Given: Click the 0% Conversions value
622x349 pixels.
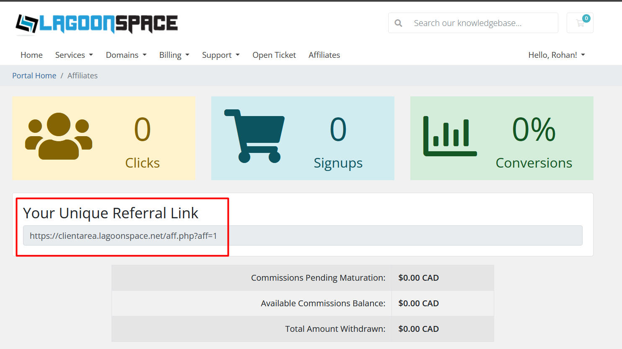Looking at the screenshot, I should click(534, 130).
